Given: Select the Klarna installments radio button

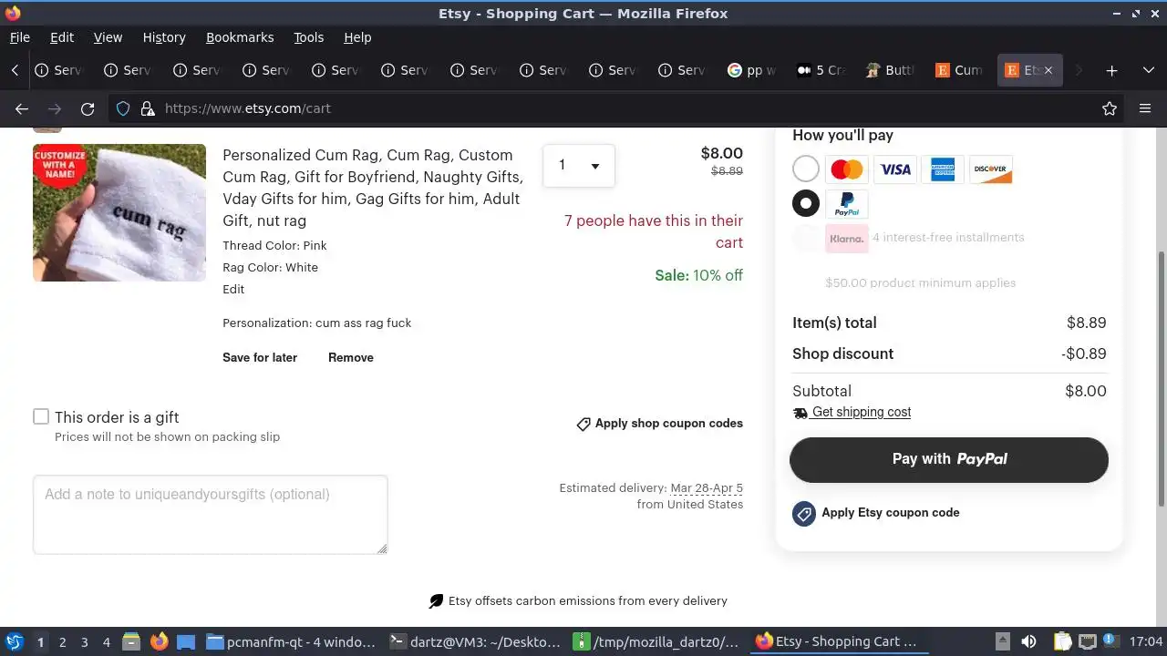Looking at the screenshot, I should 806,238.
